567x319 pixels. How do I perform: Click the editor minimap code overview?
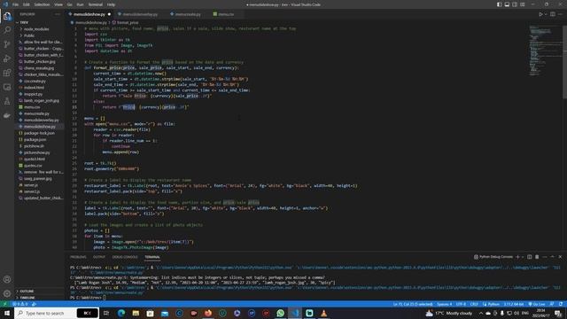546,51
